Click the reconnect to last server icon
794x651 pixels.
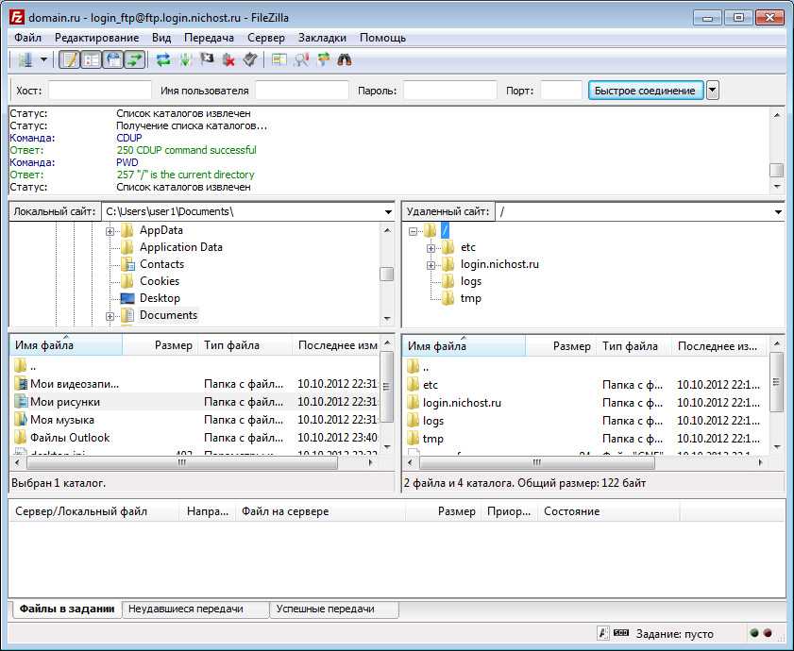pyautogui.click(x=250, y=59)
